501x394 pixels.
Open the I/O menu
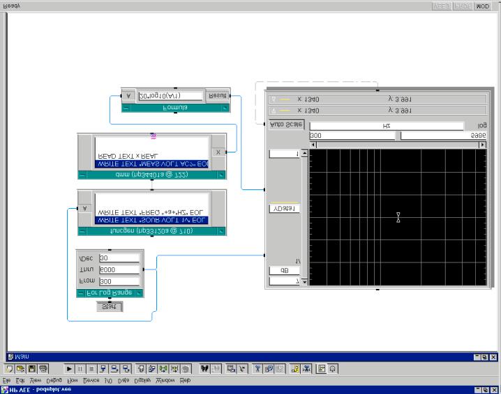pos(109,380)
